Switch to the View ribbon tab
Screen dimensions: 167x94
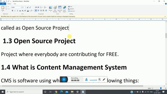pos(15,4)
